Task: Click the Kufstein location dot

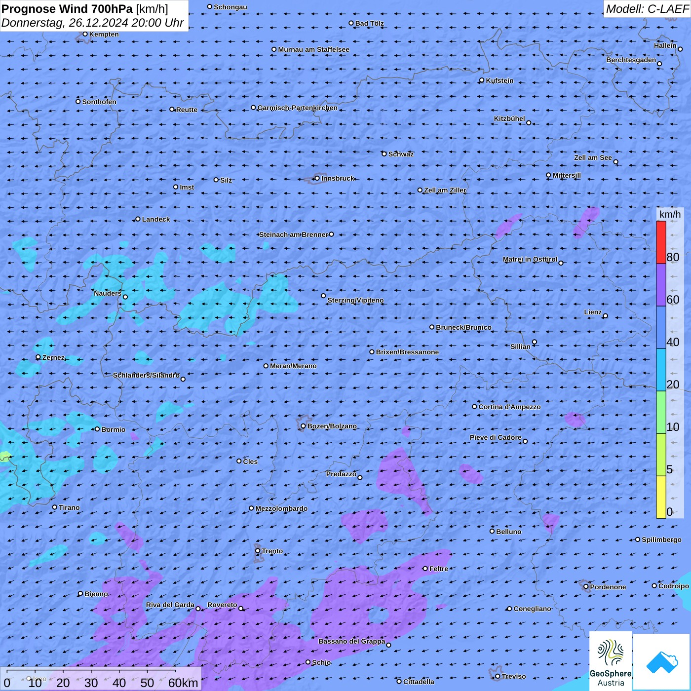Action: point(482,80)
